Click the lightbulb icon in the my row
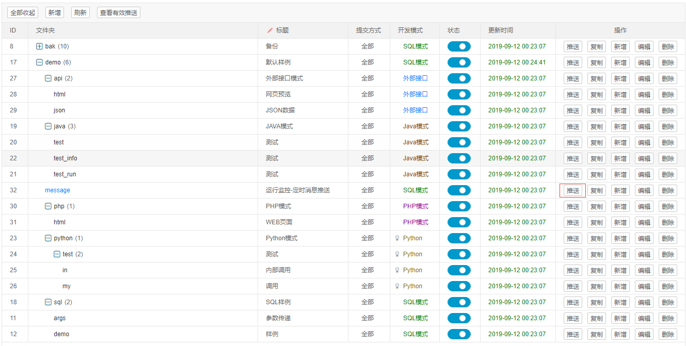 tap(397, 286)
